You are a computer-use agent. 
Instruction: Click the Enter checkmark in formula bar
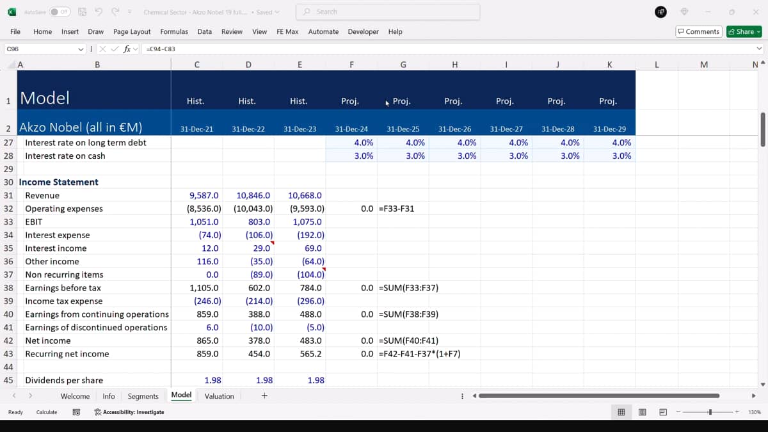pyautogui.click(x=115, y=49)
